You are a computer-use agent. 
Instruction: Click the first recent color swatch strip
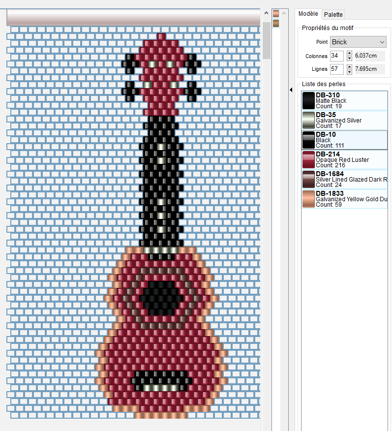point(276,14)
